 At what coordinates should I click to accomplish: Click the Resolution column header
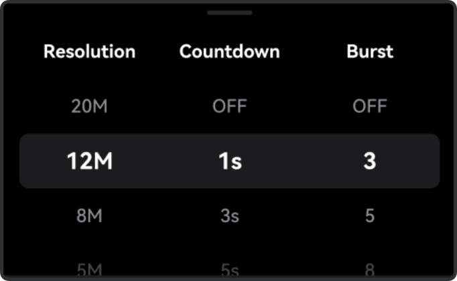click(90, 52)
